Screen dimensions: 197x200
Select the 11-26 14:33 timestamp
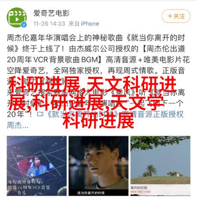pyautogui.click(x=49, y=24)
